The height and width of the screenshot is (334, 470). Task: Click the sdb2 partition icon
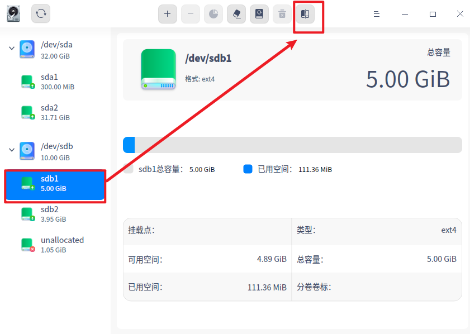click(x=28, y=214)
